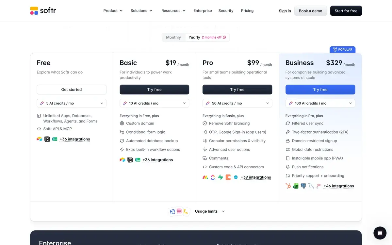The image size is (392, 245).
Task: Click Sign in
Action: [285, 11]
